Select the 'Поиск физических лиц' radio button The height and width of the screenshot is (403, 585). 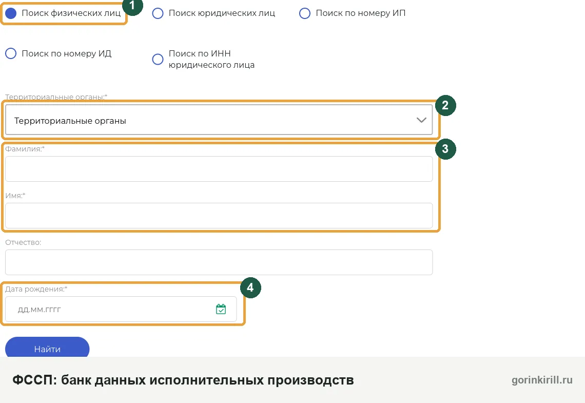coord(11,13)
